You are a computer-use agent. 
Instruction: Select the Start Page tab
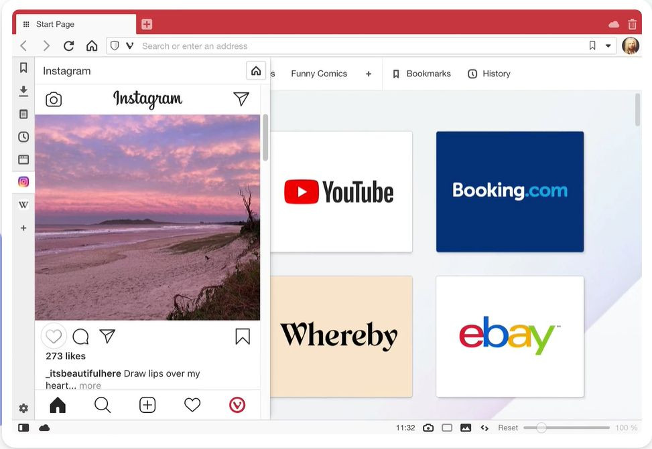click(76, 24)
